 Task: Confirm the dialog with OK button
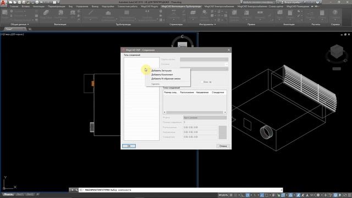click(129, 146)
